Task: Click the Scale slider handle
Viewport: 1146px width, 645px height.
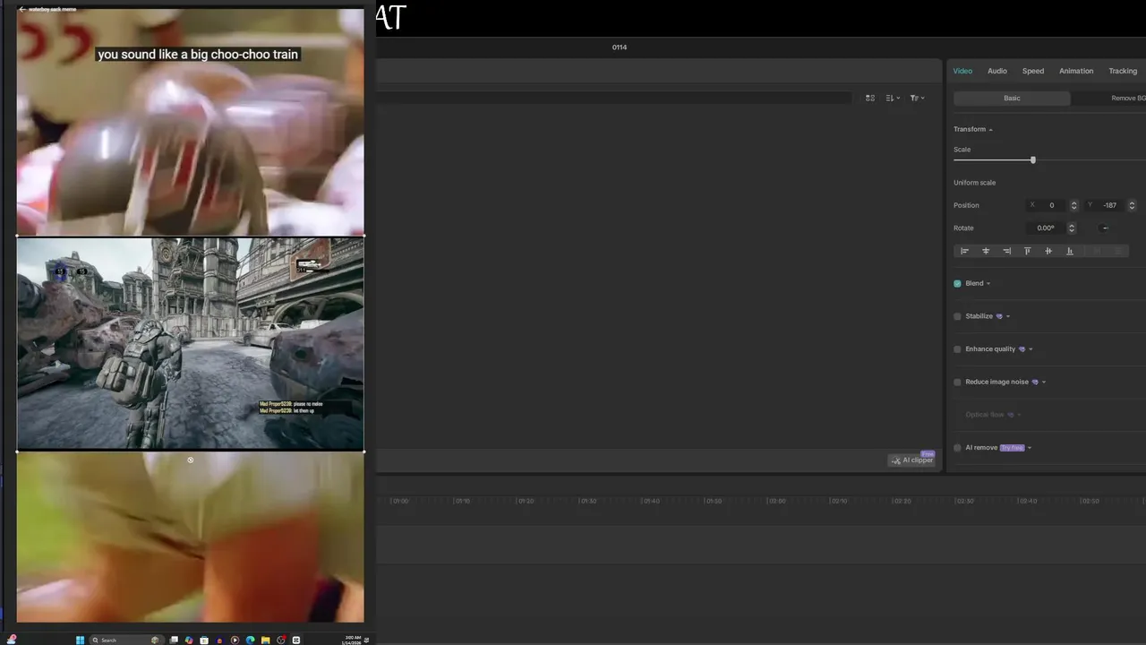Action: pos(1032,160)
